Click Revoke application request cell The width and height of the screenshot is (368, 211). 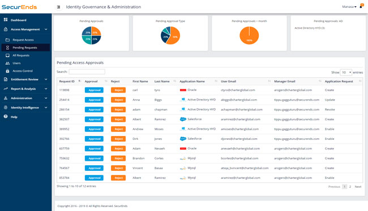pos(330,109)
